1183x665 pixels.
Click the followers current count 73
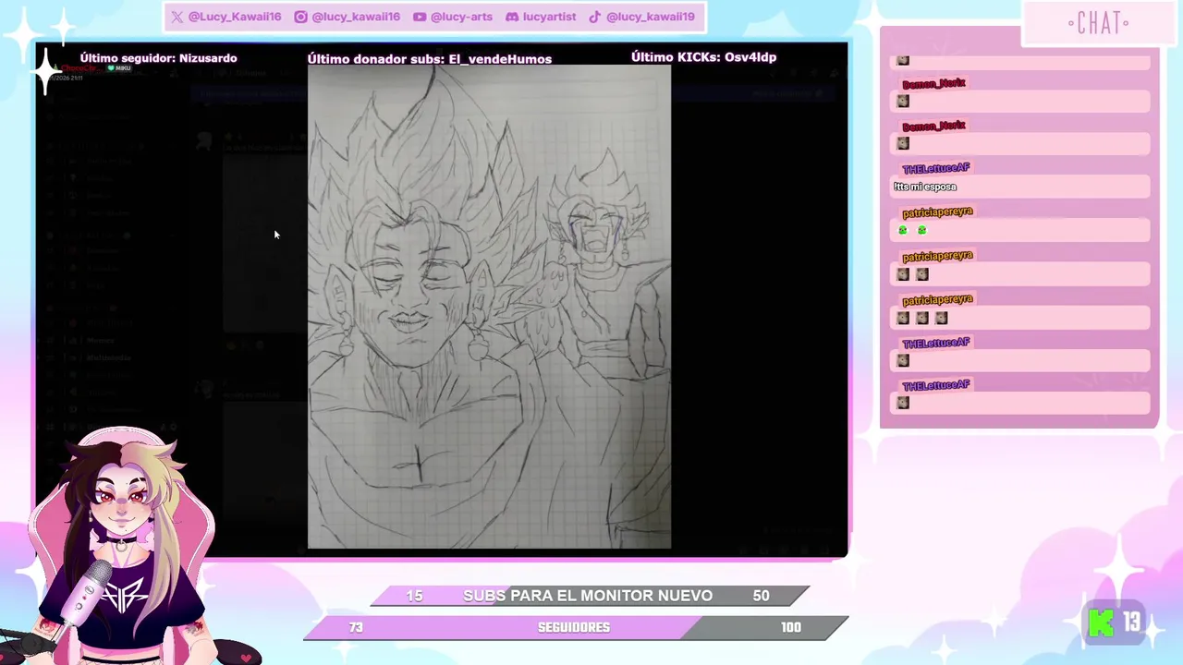pyautogui.click(x=356, y=627)
